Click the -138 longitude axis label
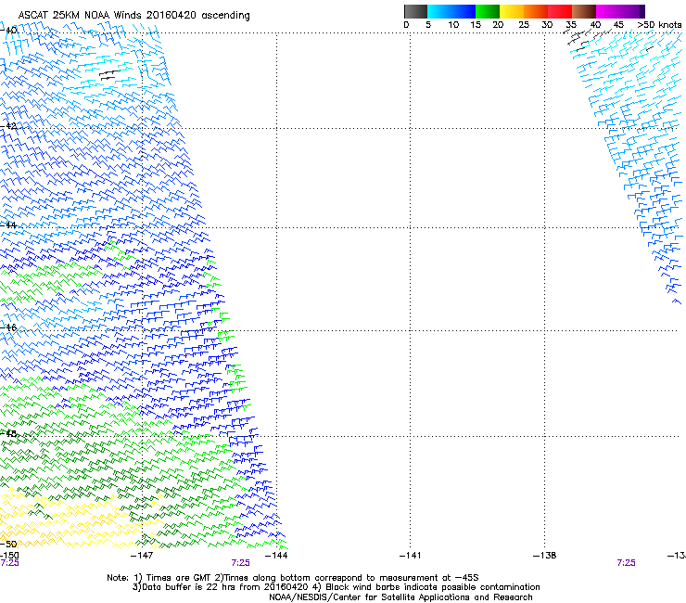The image size is (686, 603). coord(545,556)
